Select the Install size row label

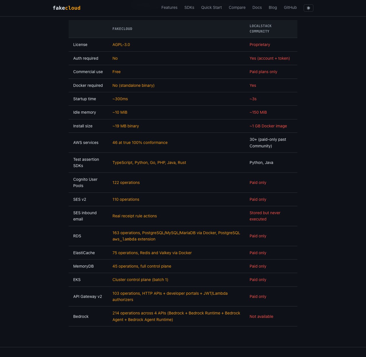pos(83,126)
